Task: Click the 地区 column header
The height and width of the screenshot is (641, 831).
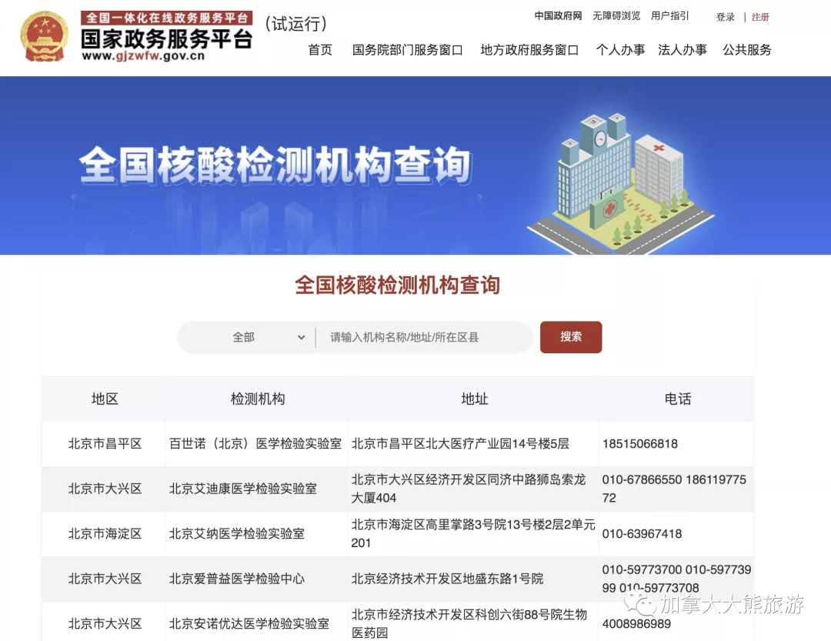Action: click(x=105, y=399)
